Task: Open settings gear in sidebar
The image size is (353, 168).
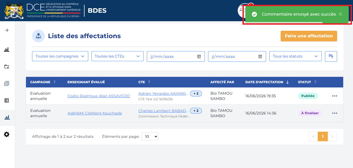Action: pos(7,134)
